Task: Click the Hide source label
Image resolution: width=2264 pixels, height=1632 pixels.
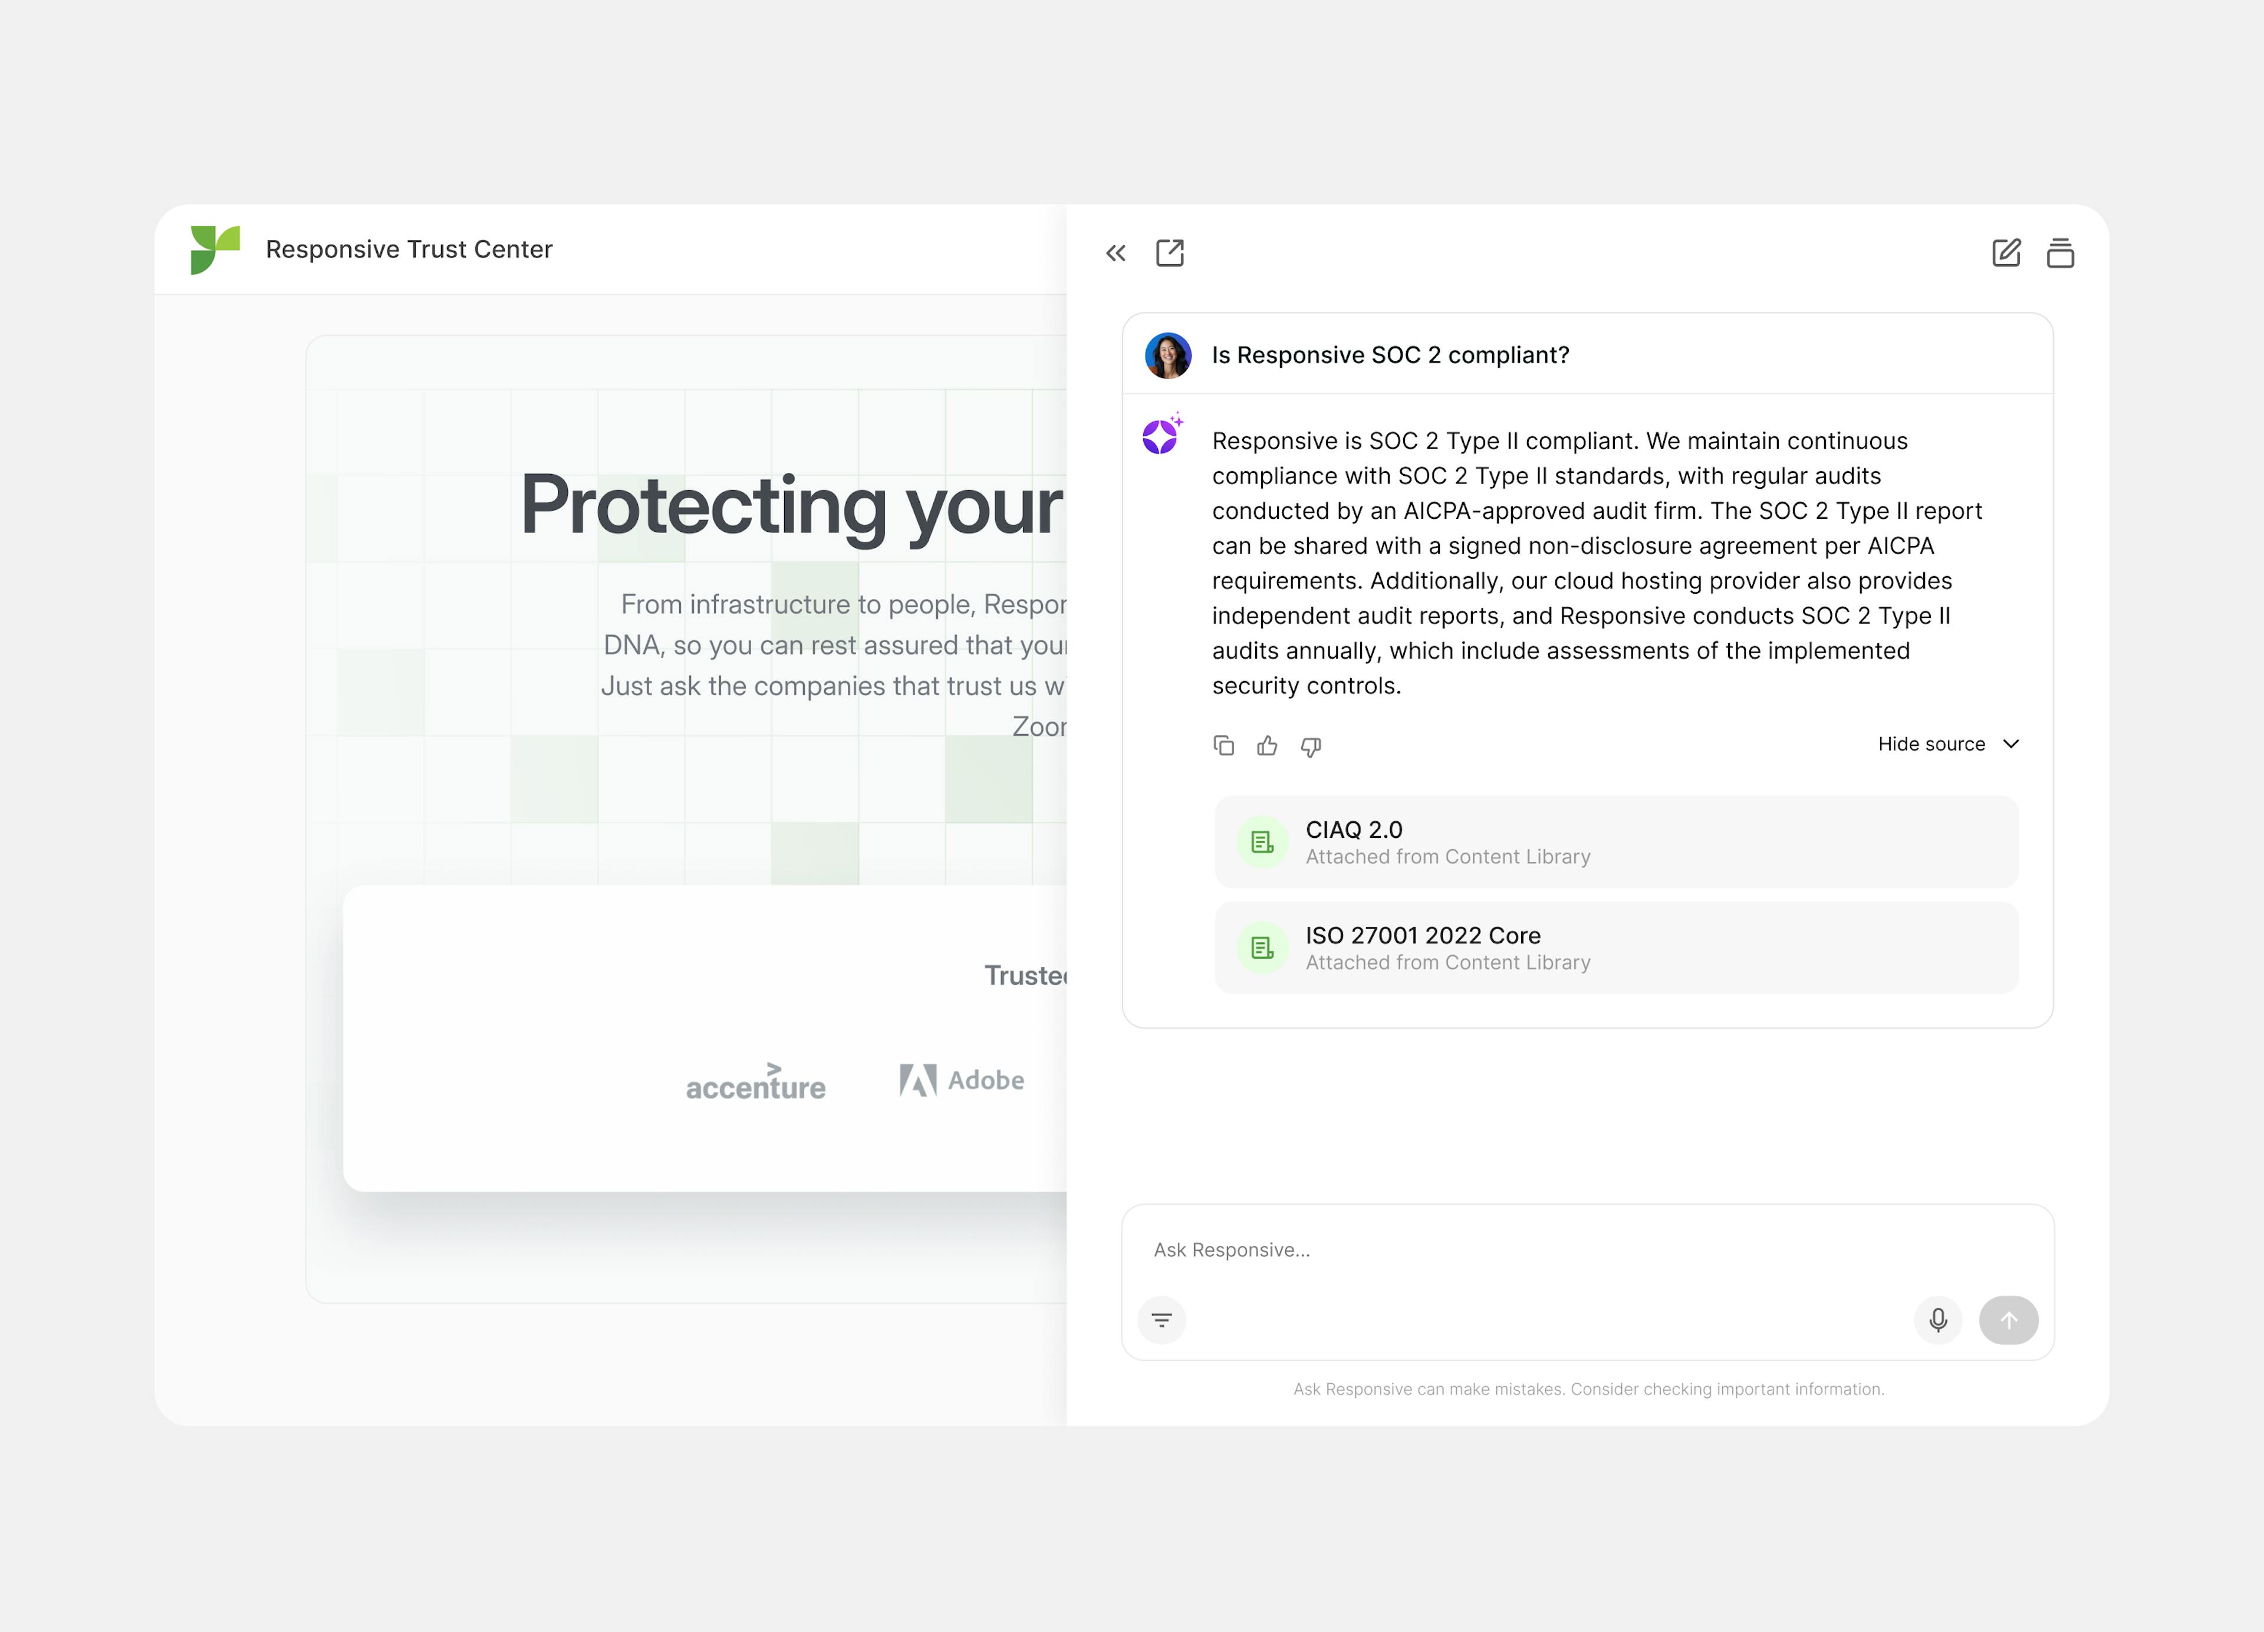Action: [x=1930, y=743]
